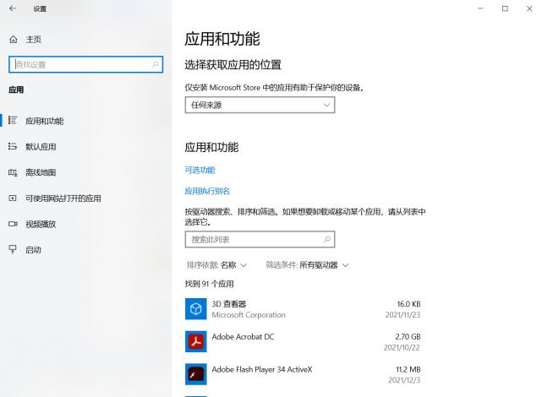Maximize the Settings window
Viewport: 542px width, 397px height.
pos(505,8)
